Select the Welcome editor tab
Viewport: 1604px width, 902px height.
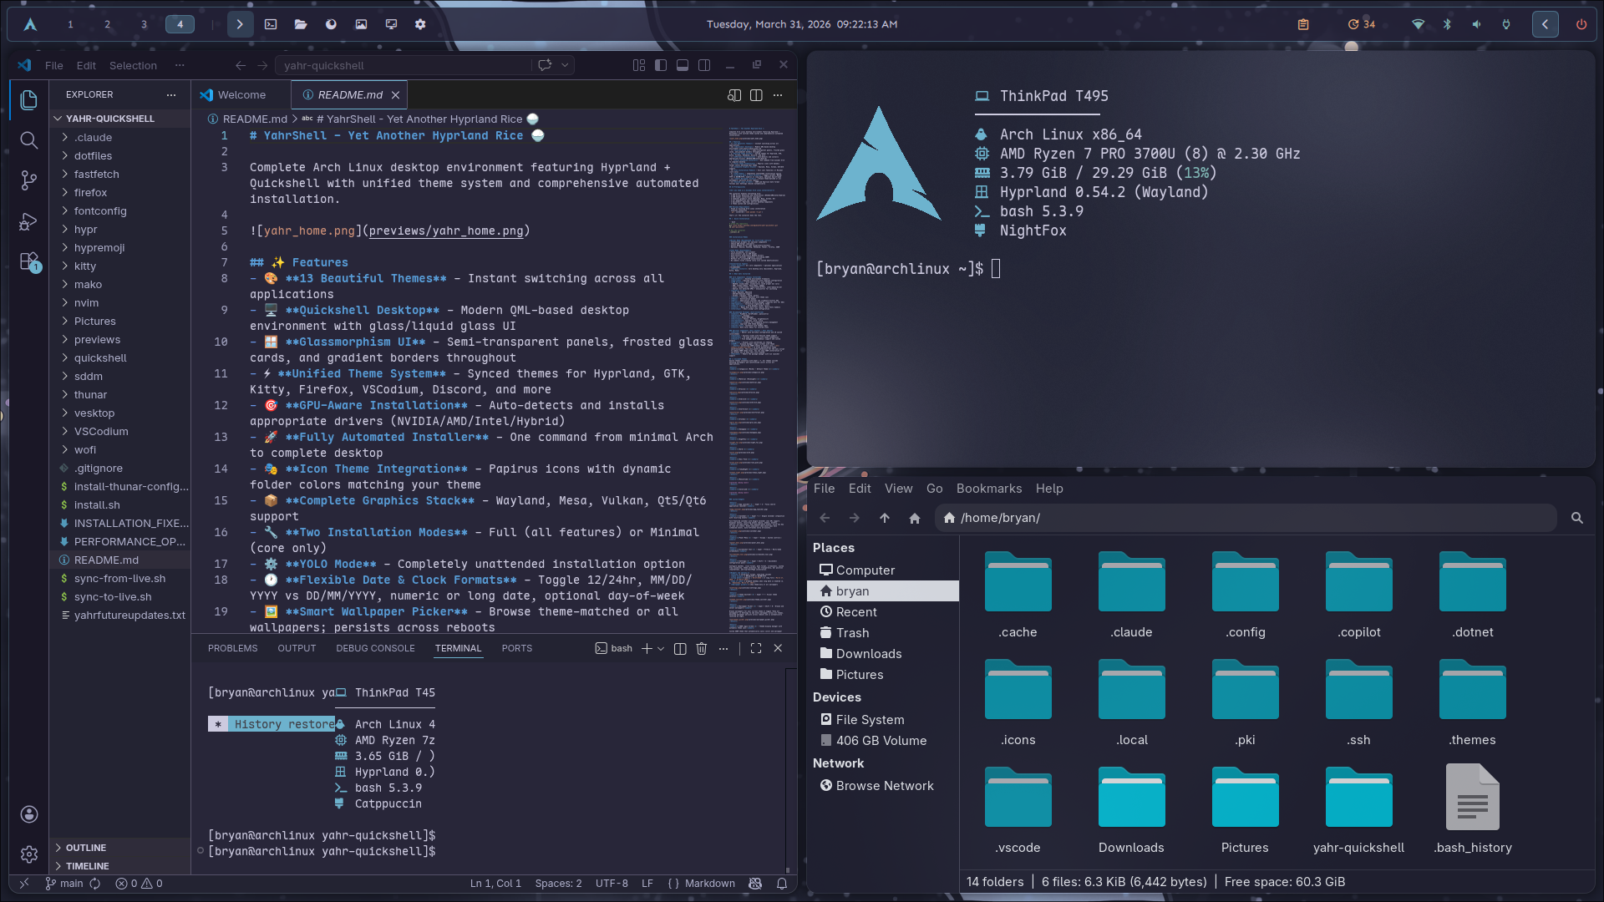pyautogui.click(x=241, y=95)
